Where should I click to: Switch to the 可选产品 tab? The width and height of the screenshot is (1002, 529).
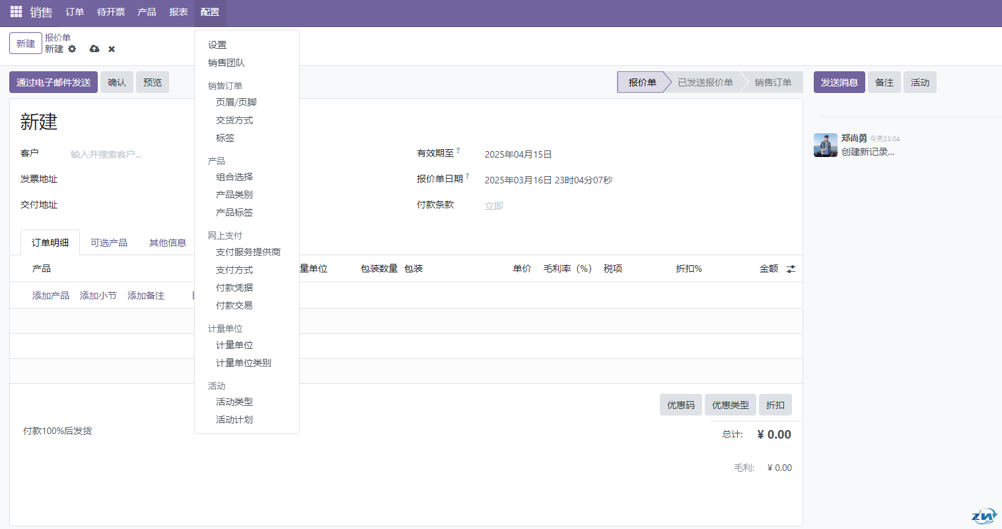pyautogui.click(x=109, y=243)
